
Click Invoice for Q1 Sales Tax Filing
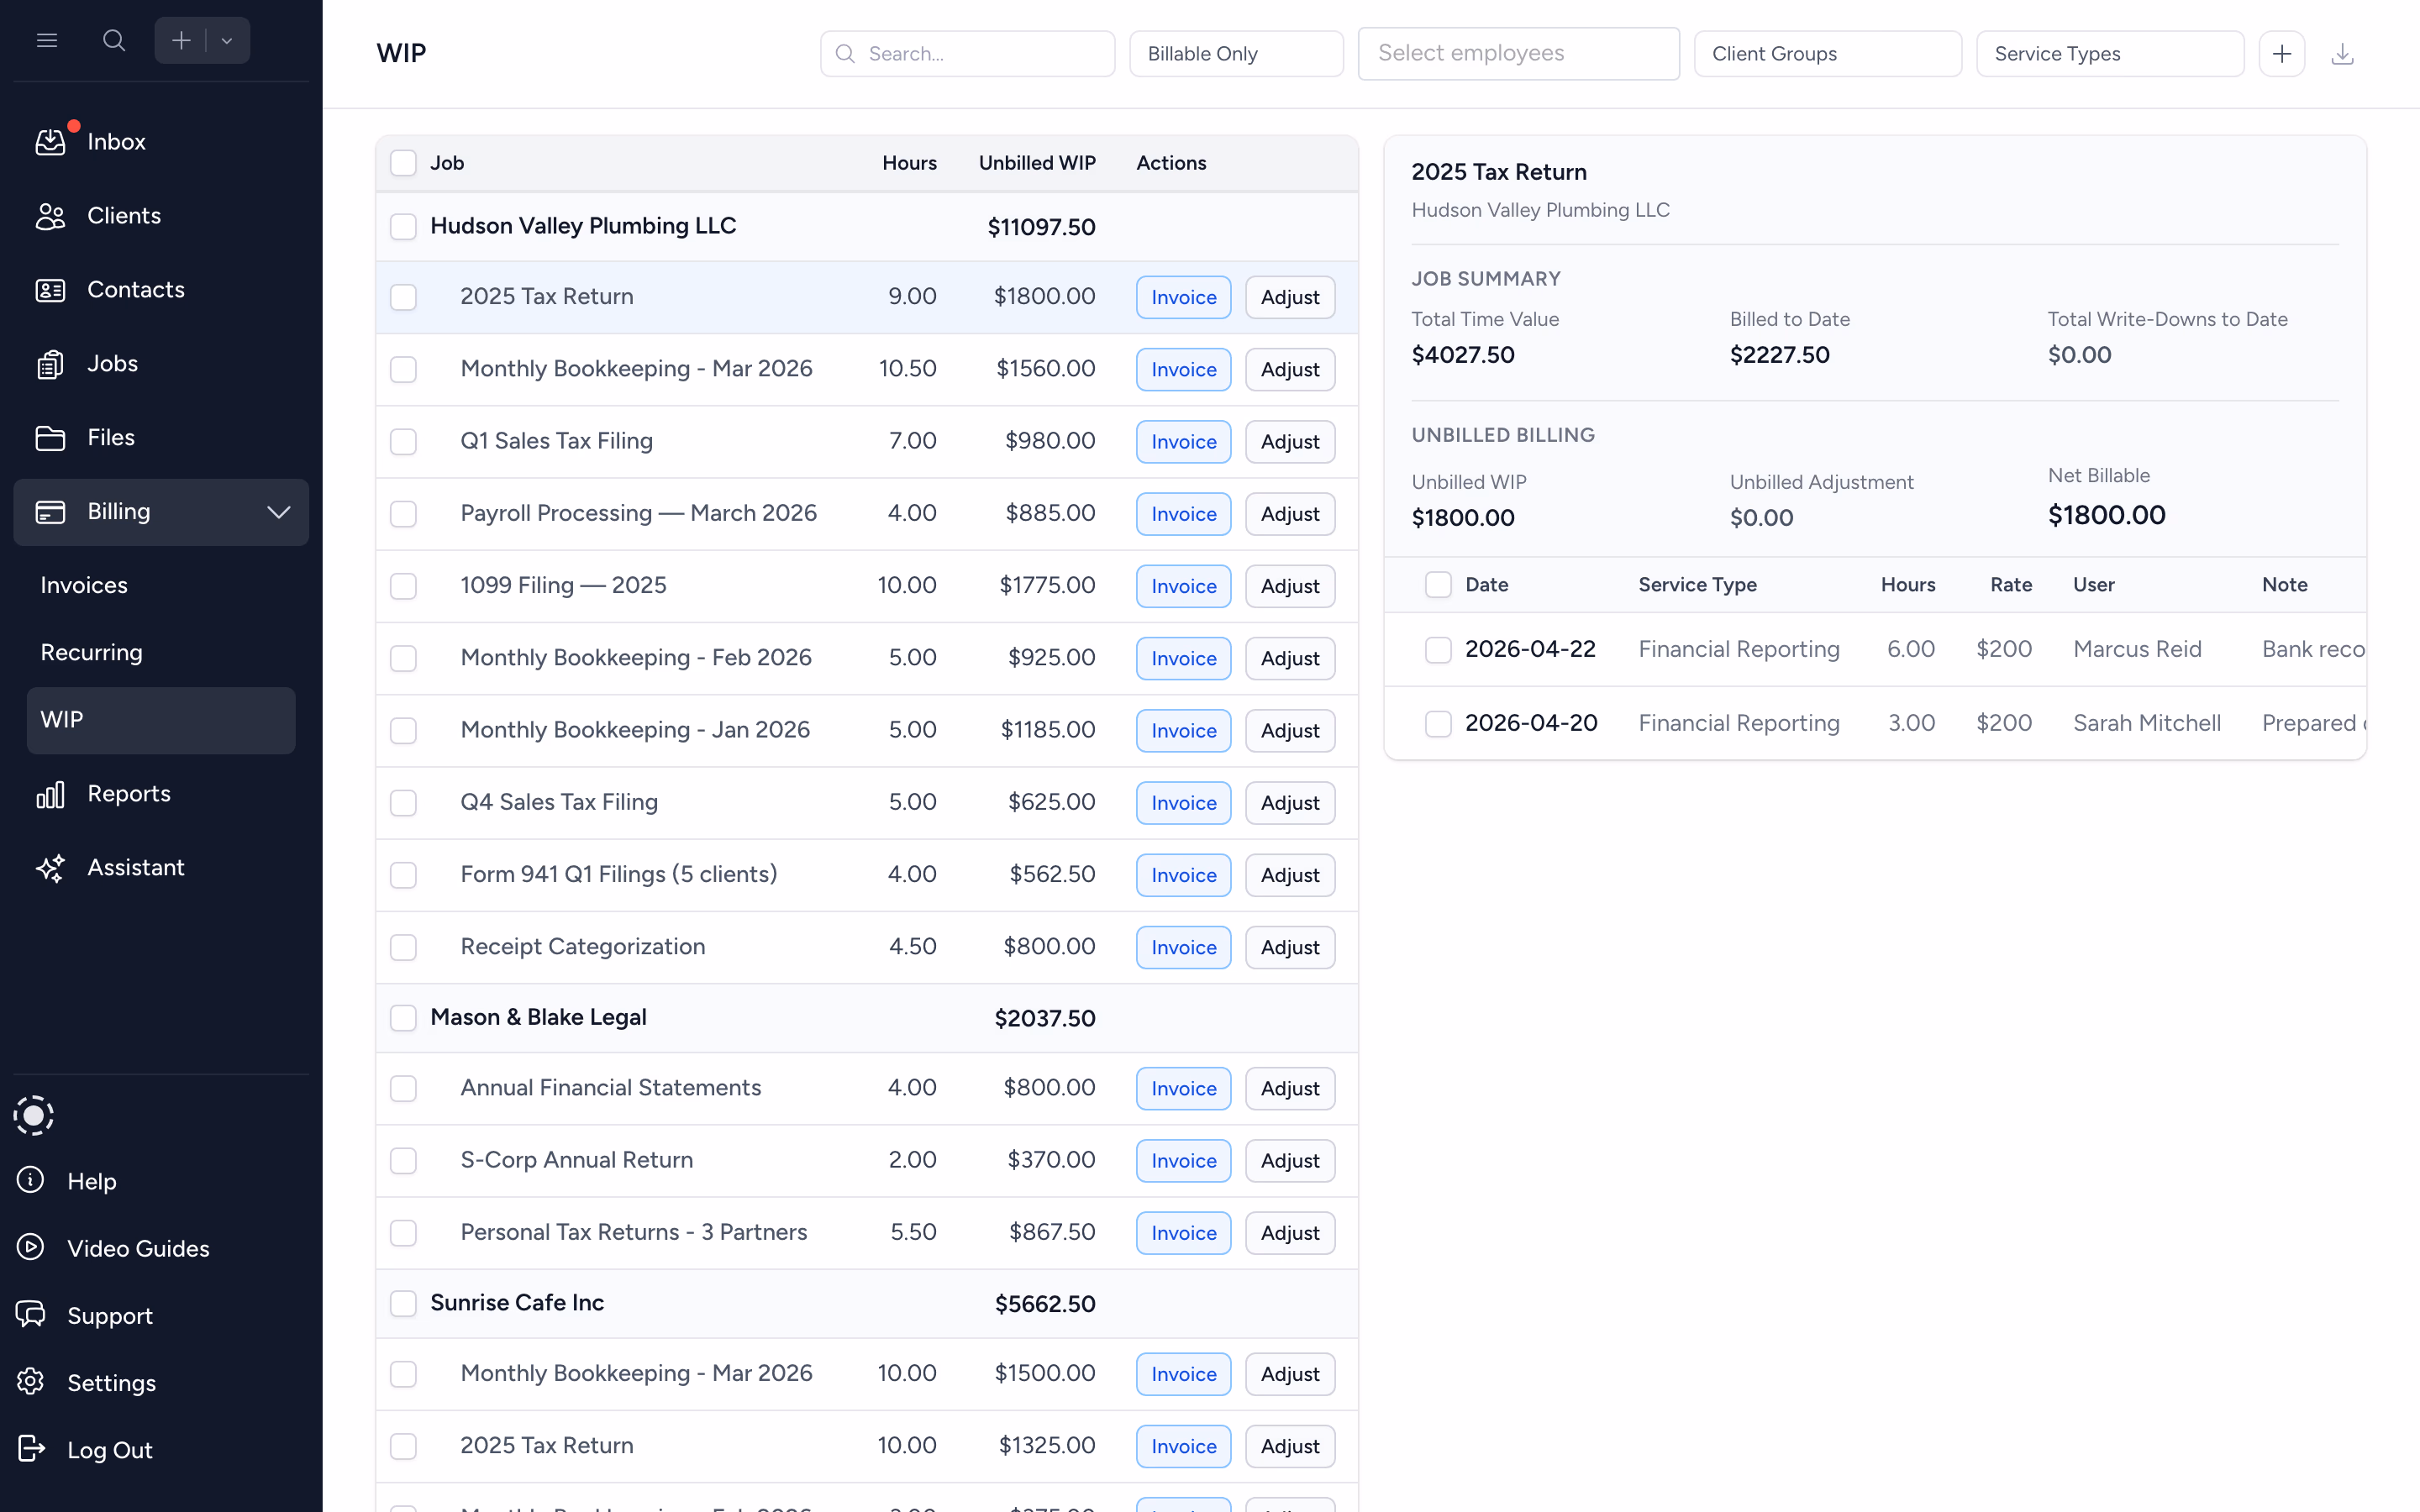[x=1182, y=441]
